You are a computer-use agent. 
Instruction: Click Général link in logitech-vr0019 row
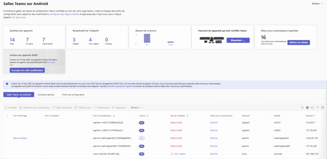214,123
